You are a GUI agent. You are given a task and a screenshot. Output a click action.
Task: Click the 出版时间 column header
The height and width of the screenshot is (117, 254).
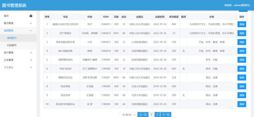point(160,17)
